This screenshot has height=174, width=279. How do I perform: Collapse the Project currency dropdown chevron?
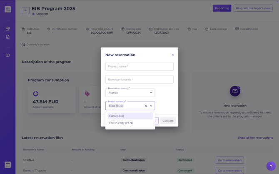click(x=151, y=106)
